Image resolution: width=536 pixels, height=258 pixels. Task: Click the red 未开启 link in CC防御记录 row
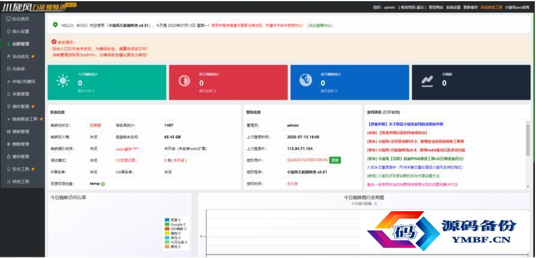[x=179, y=160]
